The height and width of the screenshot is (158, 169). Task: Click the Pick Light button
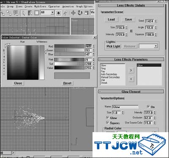click(x=113, y=46)
